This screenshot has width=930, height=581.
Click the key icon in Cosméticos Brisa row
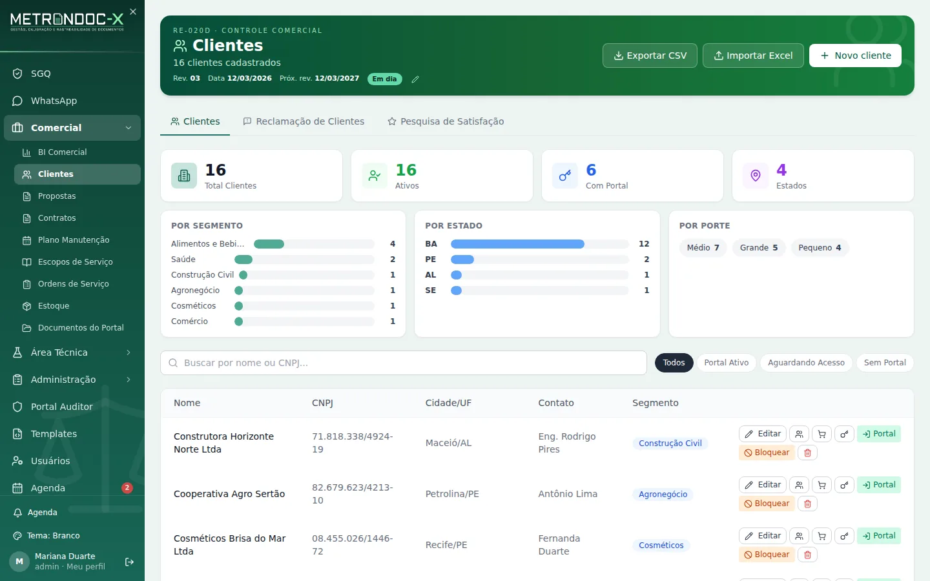pyautogui.click(x=844, y=536)
